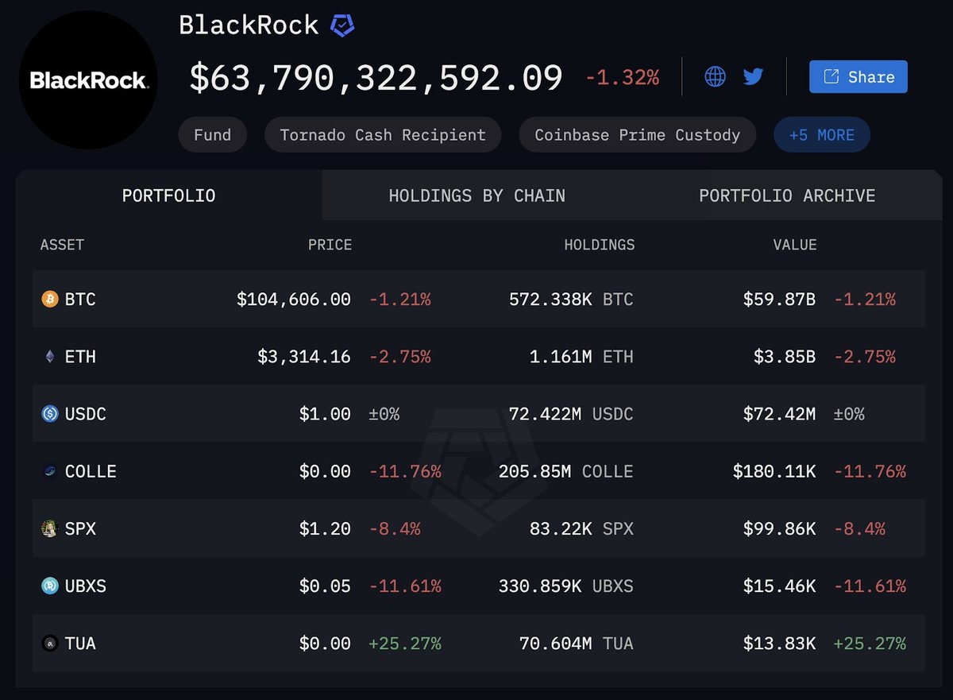The image size is (953, 700).
Task: Click the UBXS token icon
Action: tap(50, 586)
